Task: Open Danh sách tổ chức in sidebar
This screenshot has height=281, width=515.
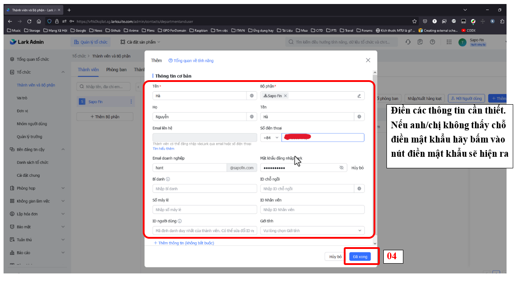Action: 32,163
